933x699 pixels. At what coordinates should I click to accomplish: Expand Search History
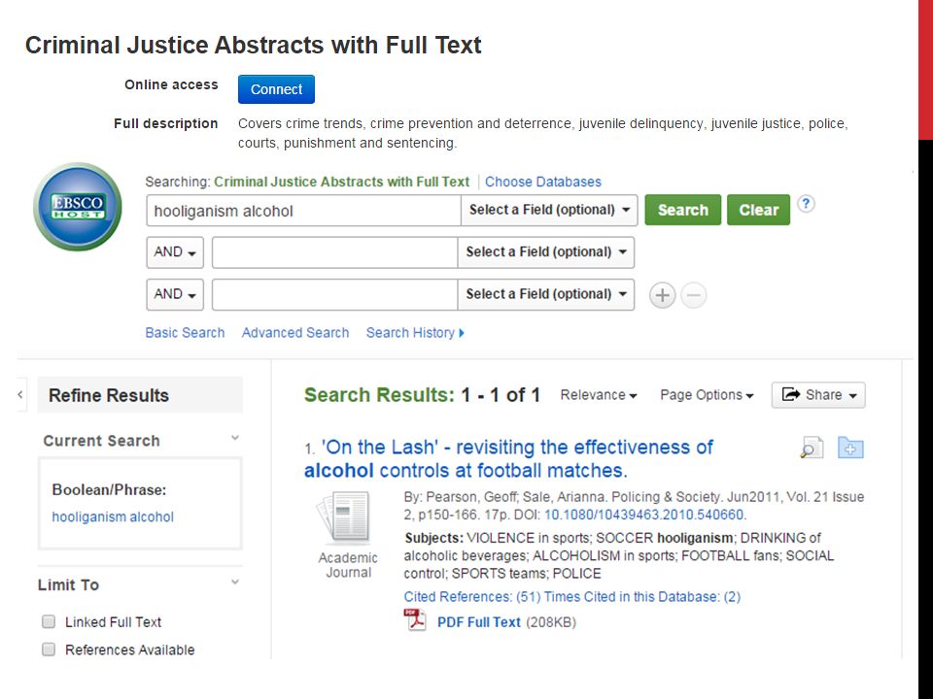click(x=415, y=333)
